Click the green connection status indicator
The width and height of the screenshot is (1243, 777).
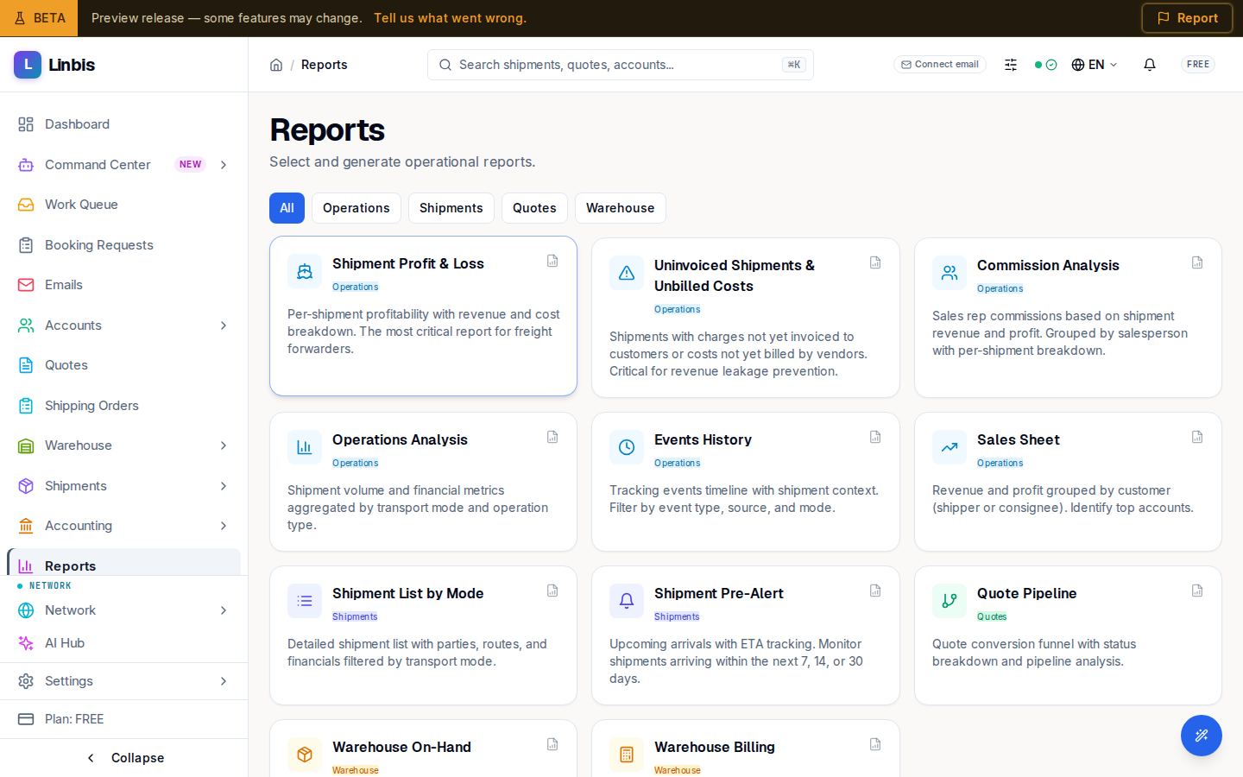[1045, 65]
